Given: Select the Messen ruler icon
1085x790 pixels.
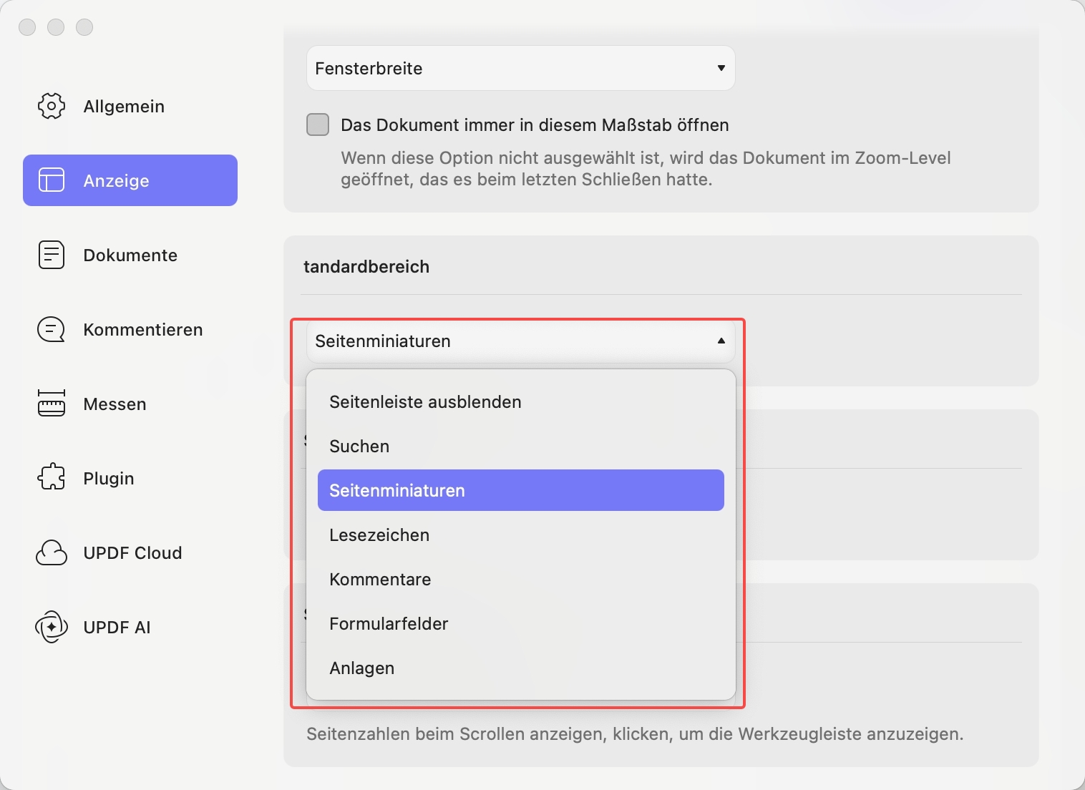Looking at the screenshot, I should tap(52, 404).
